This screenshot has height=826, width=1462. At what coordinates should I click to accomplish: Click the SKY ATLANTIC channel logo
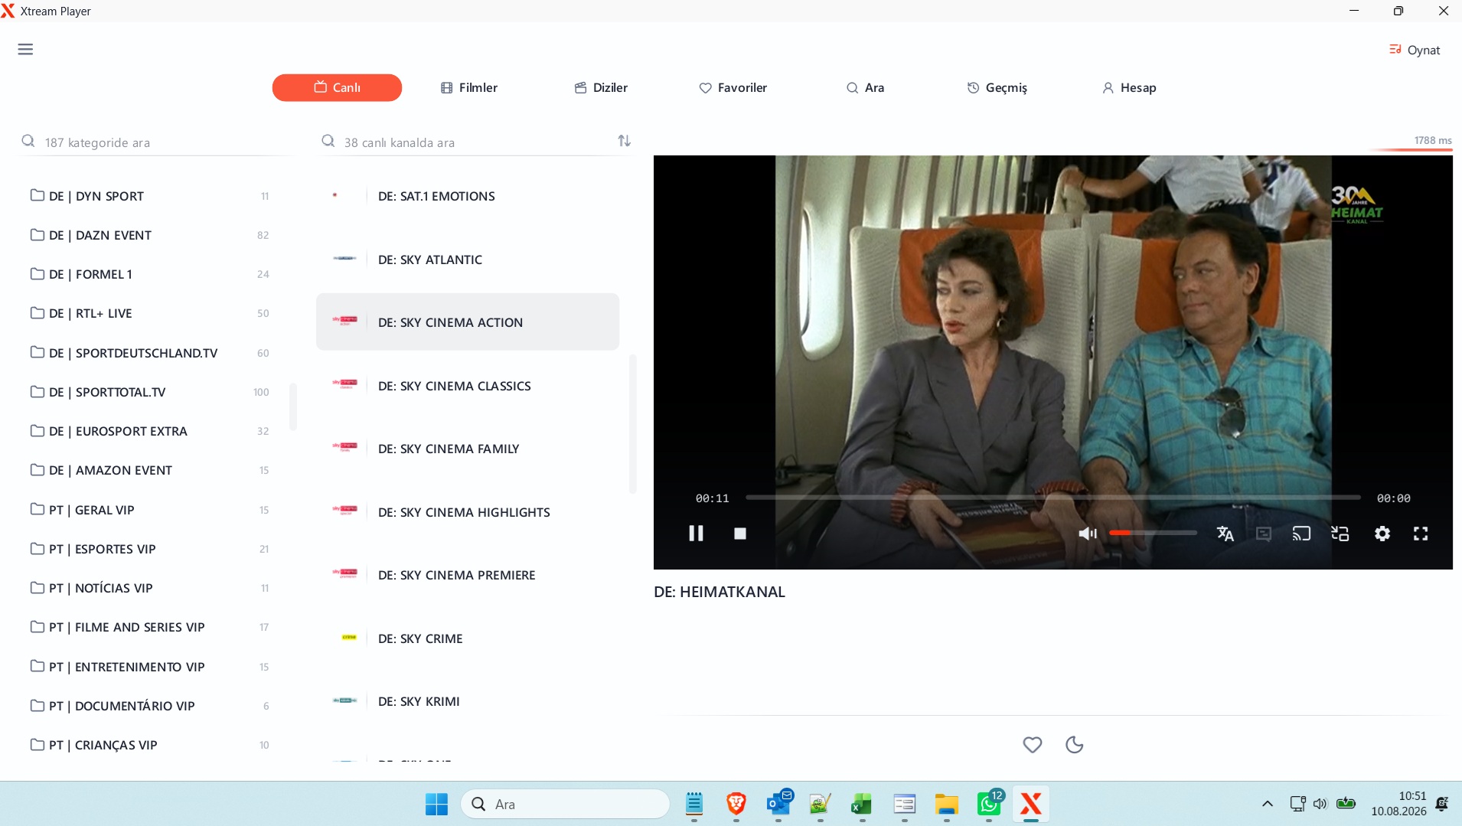(345, 258)
